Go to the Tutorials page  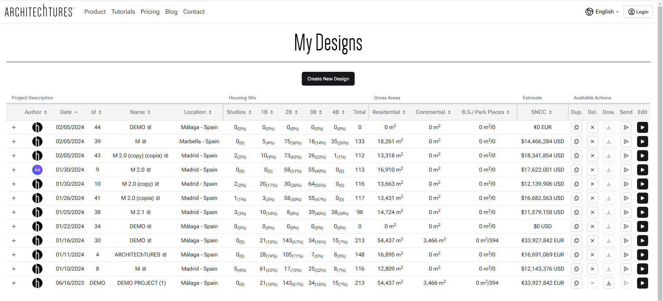123,12
